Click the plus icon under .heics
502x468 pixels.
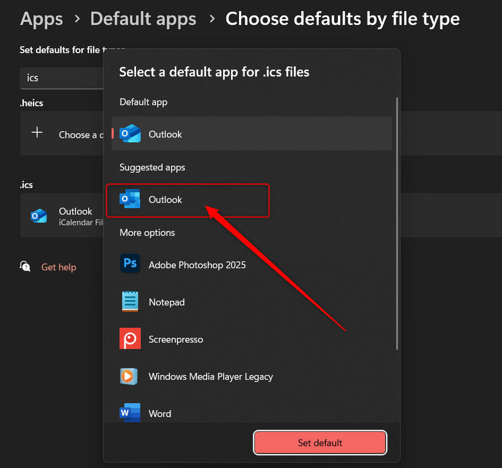coord(36,133)
